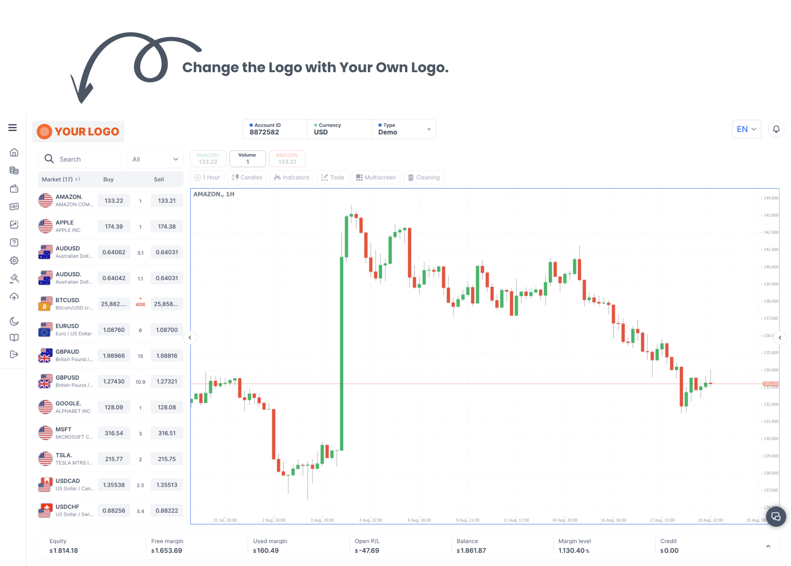
Task: Open the wallet icon in the sidebar
Action: coord(14,189)
